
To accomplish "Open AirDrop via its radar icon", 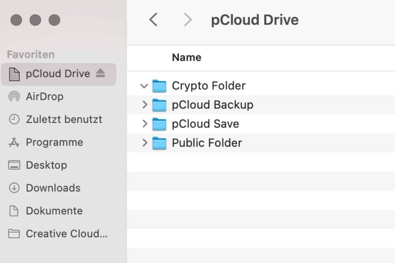I will coord(14,97).
